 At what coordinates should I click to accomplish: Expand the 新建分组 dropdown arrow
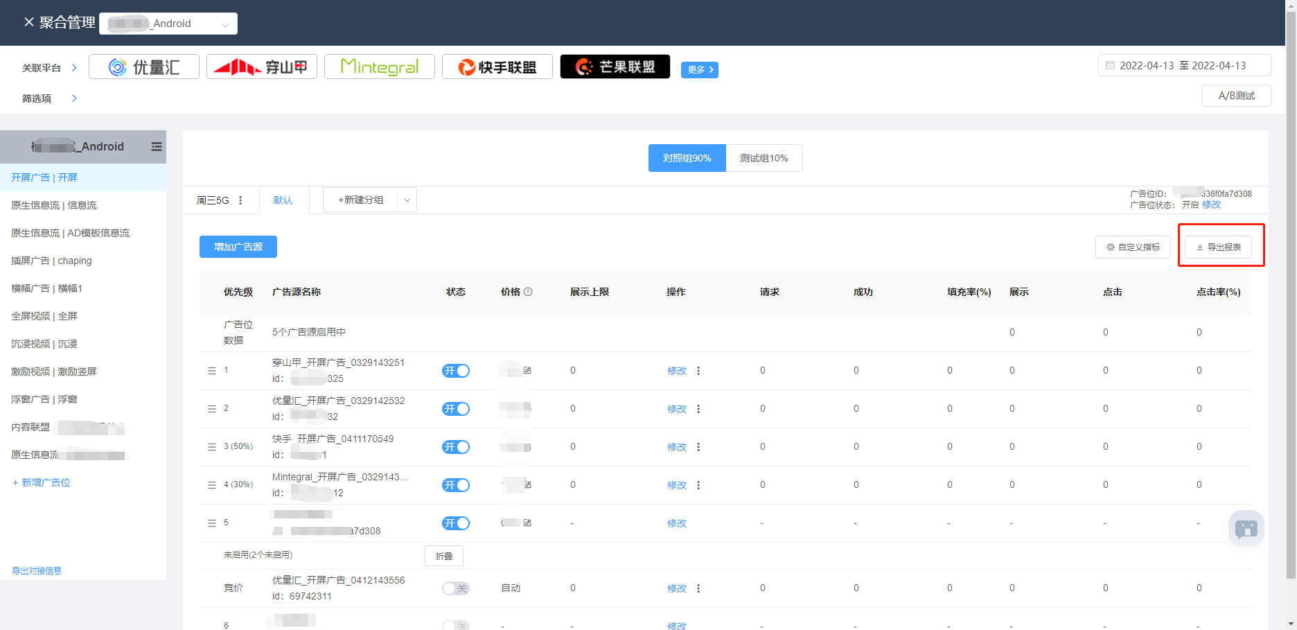(407, 200)
